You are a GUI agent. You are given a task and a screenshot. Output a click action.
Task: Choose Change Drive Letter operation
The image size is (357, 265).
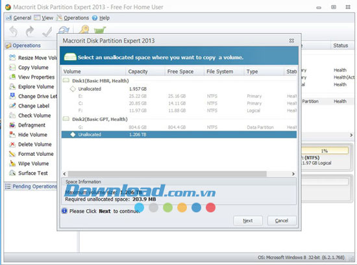(33, 96)
